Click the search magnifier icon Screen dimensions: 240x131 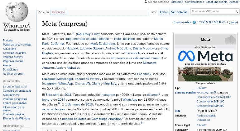[x=236, y=11]
